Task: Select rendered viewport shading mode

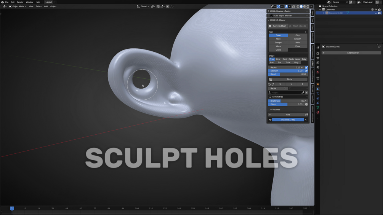Action: pyautogui.click(x=308, y=6)
